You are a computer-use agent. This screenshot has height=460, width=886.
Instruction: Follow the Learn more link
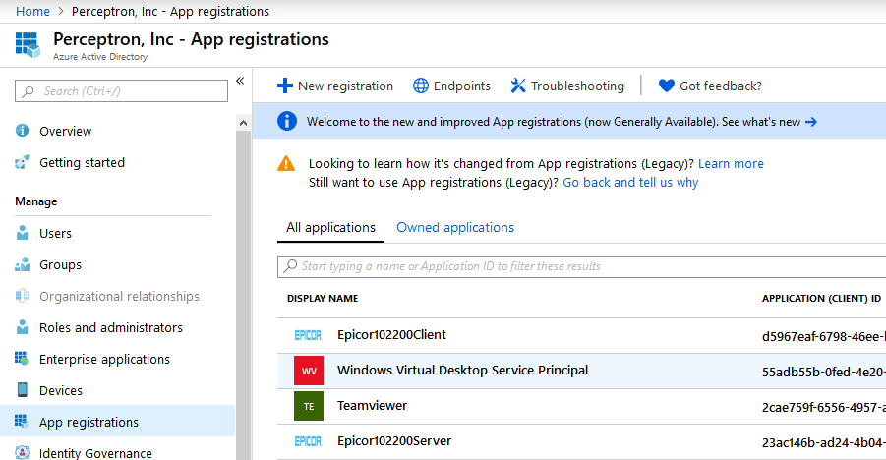pos(731,164)
